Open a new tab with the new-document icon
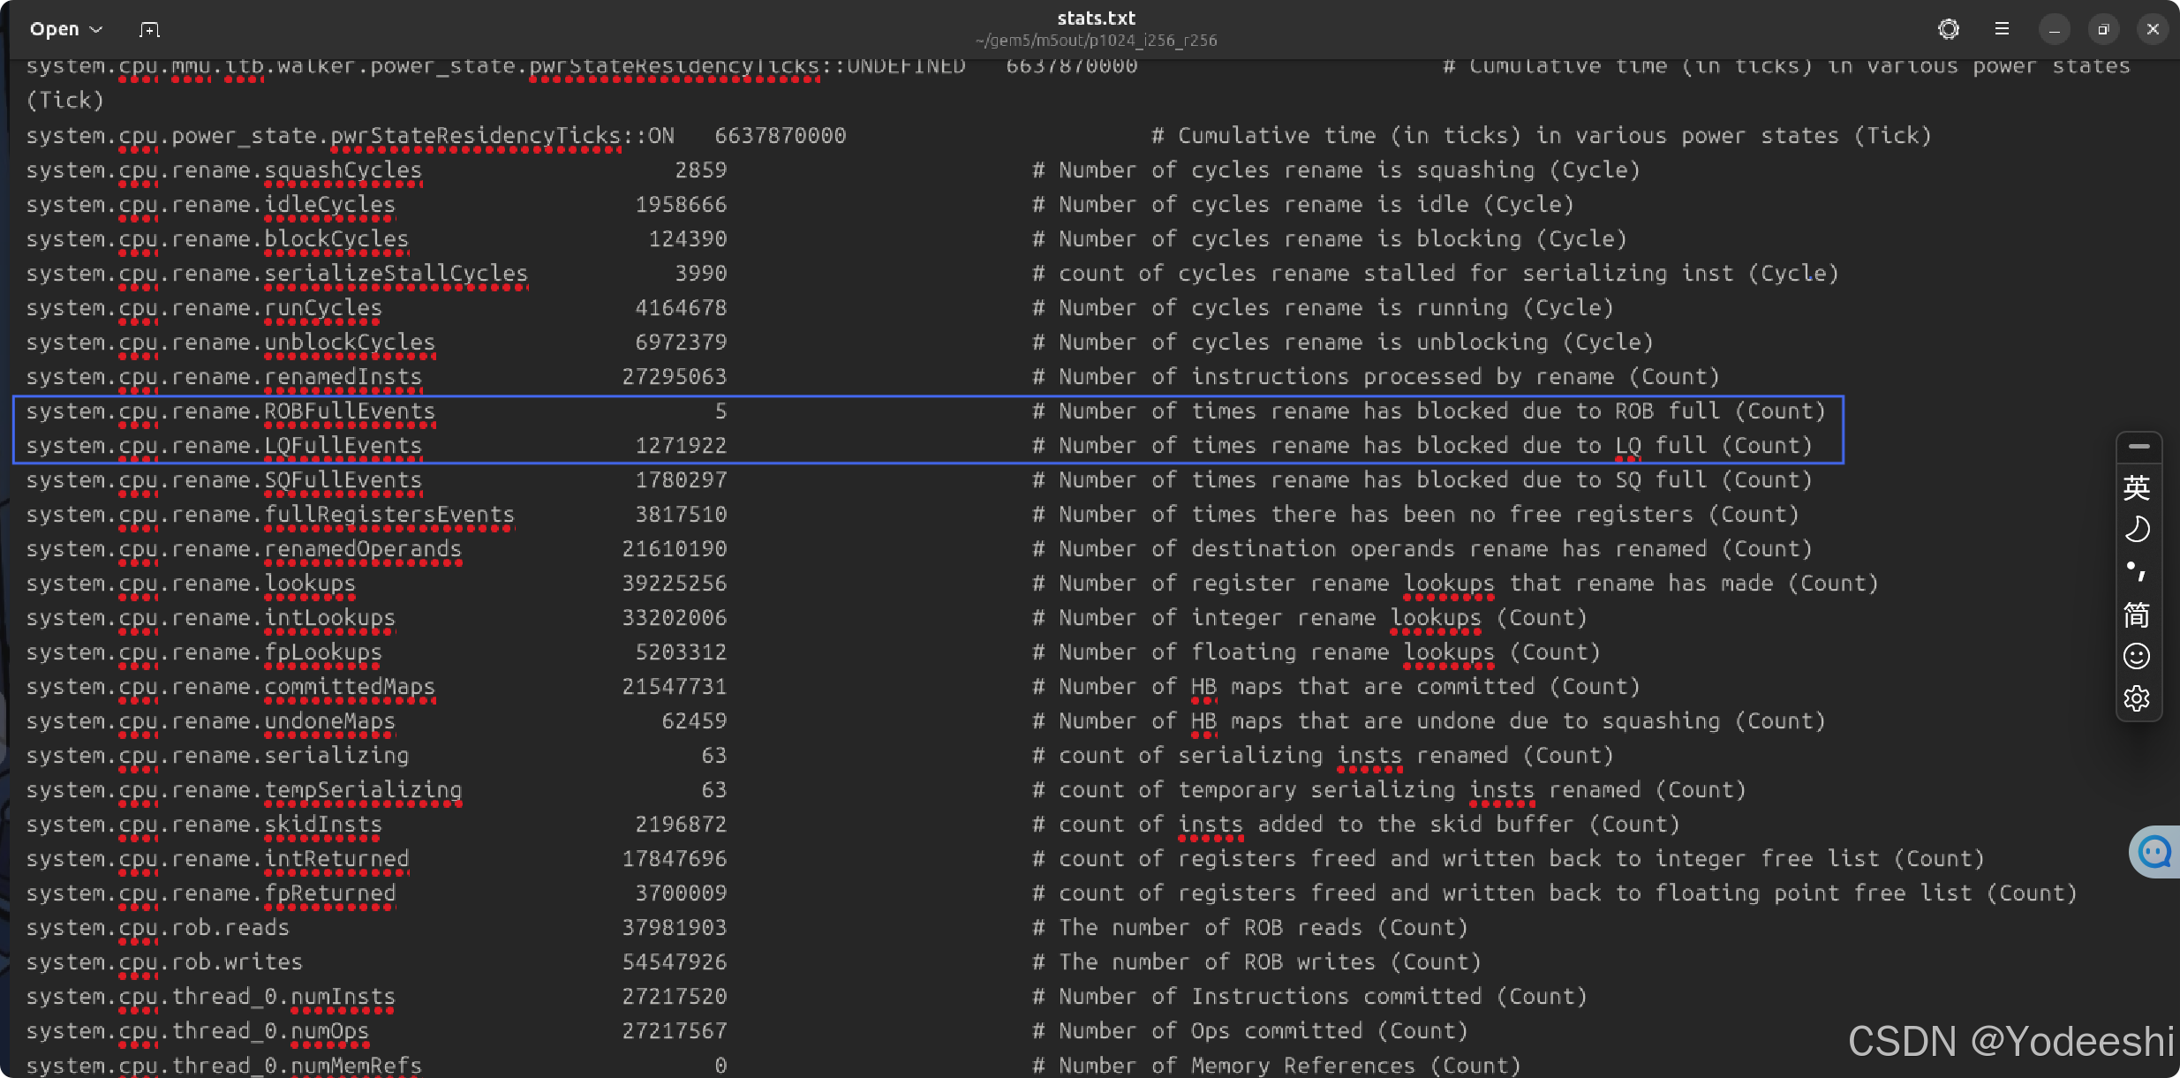This screenshot has height=1078, width=2180. 149,30
